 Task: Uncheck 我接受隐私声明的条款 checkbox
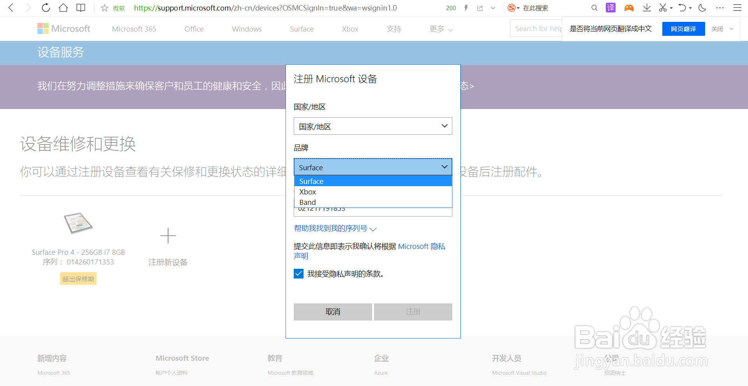coord(298,274)
